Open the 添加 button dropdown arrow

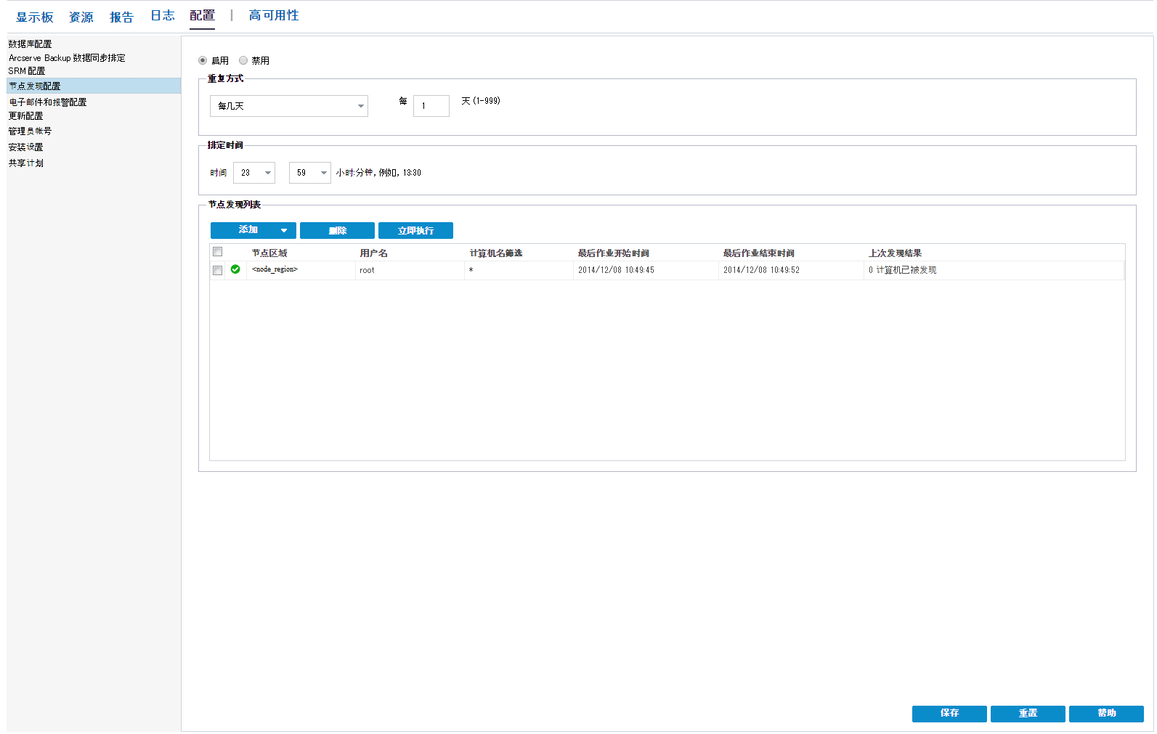[283, 231]
